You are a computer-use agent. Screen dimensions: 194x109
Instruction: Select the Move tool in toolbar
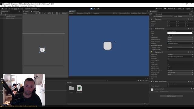[x=6, y=9]
